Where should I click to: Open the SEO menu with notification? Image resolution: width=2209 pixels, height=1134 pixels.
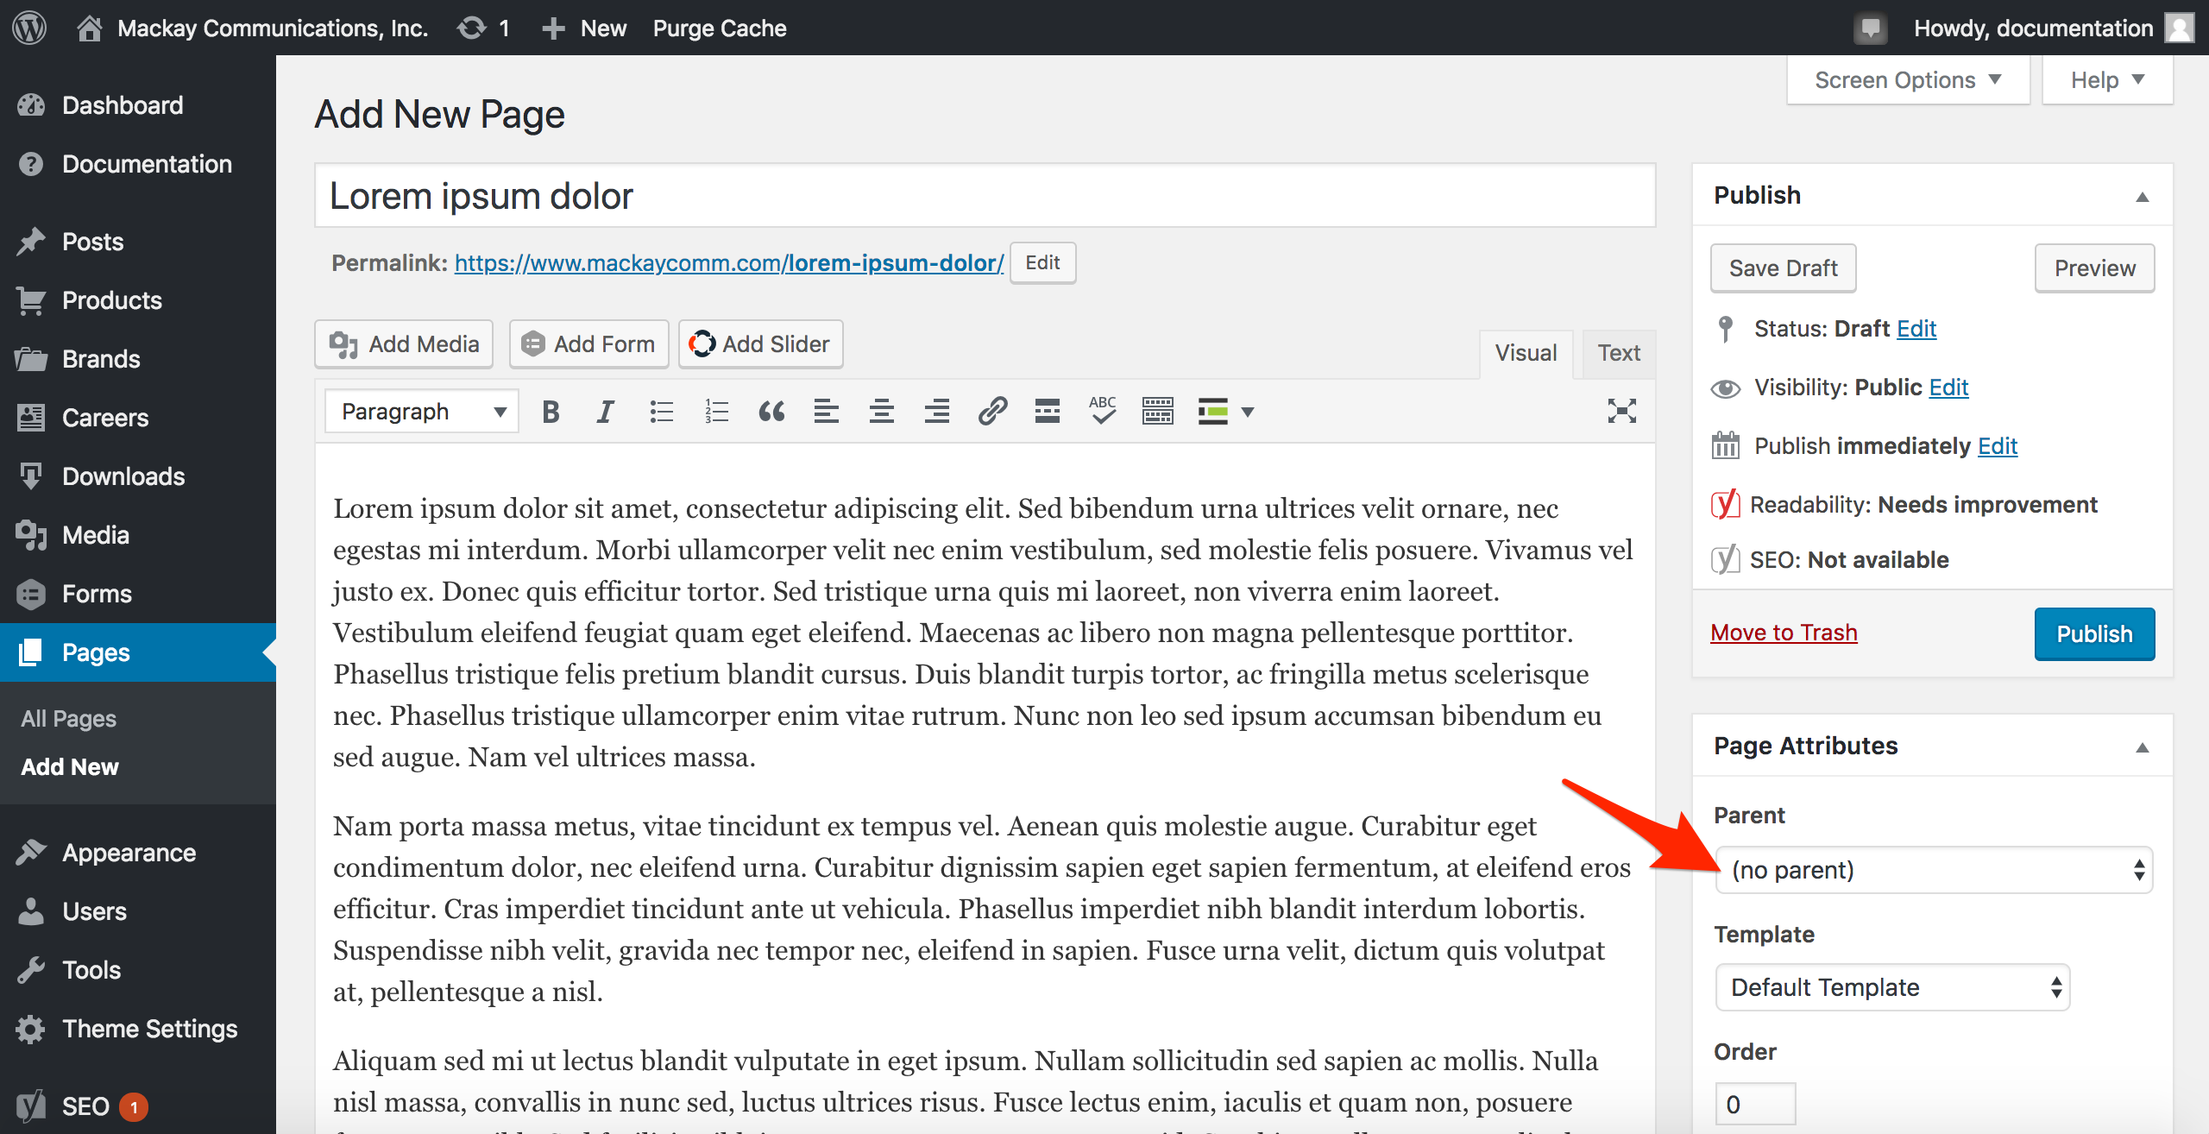(138, 1106)
